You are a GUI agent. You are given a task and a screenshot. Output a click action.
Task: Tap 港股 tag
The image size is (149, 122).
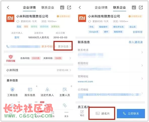click(26, 26)
